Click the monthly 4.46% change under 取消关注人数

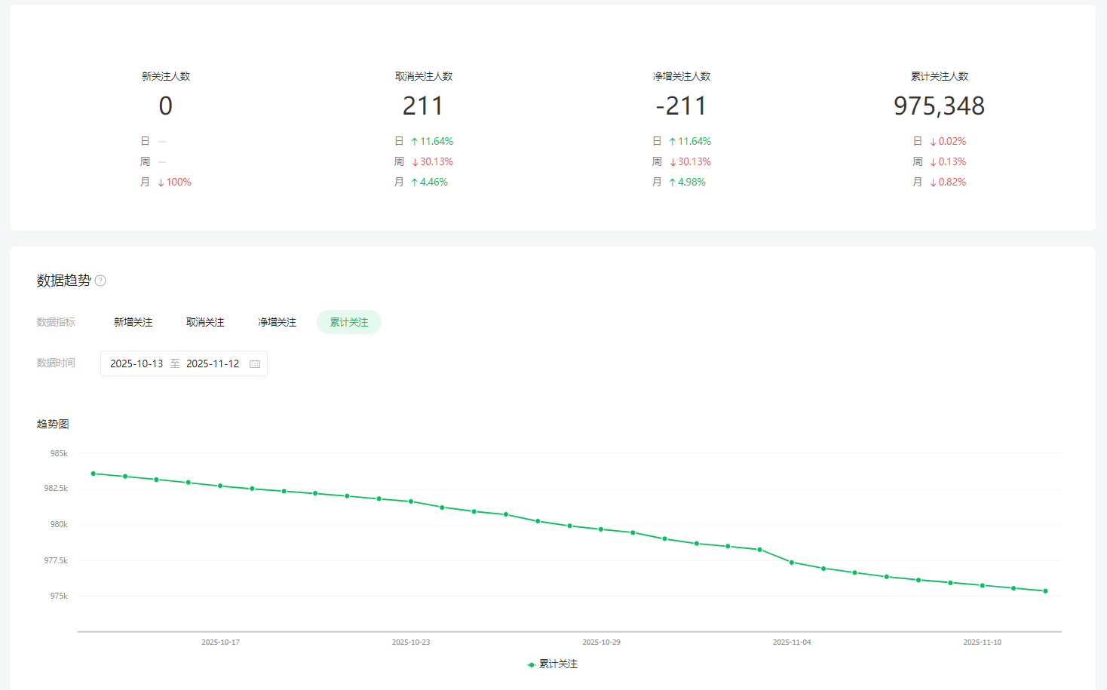pyautogui.click(x=429, y=182)
